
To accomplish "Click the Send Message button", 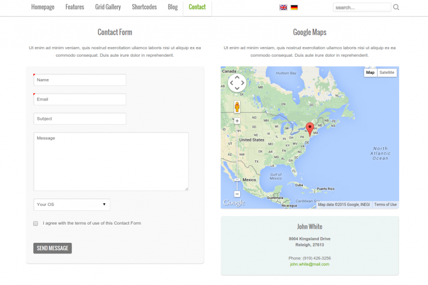I will tap(52, 248).
